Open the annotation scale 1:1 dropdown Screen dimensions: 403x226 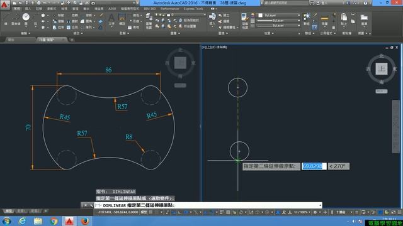click(x=302, y=212)
